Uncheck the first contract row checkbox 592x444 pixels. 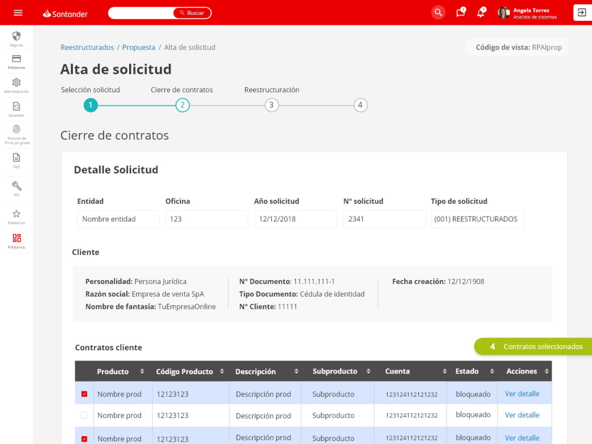point(84,394)
